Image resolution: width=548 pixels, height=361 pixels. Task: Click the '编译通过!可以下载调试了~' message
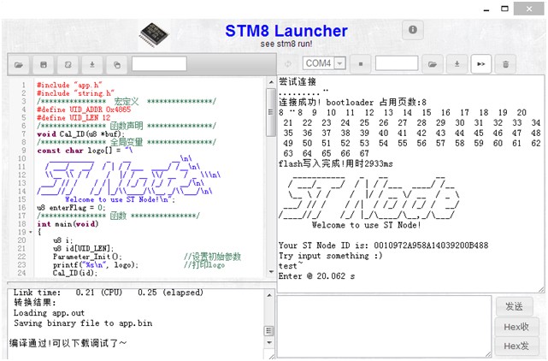[x=68, y=343]
